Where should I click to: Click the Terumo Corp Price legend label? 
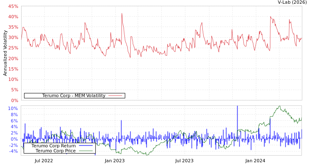[x=56, y=151]
